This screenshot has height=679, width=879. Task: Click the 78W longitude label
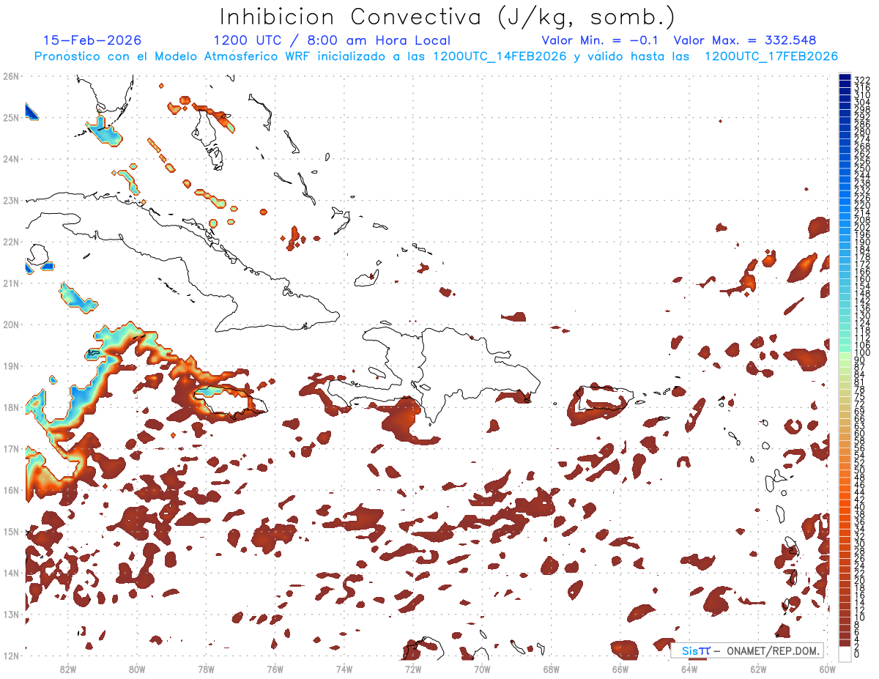(206, 669)
